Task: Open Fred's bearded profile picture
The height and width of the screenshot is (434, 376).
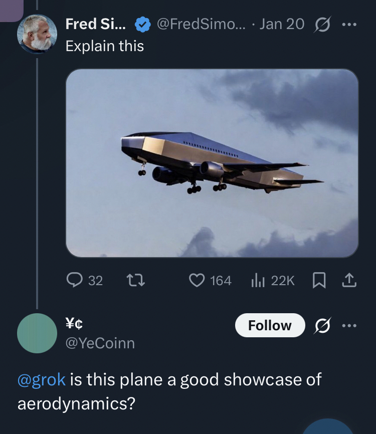Action: pos(37,34)
